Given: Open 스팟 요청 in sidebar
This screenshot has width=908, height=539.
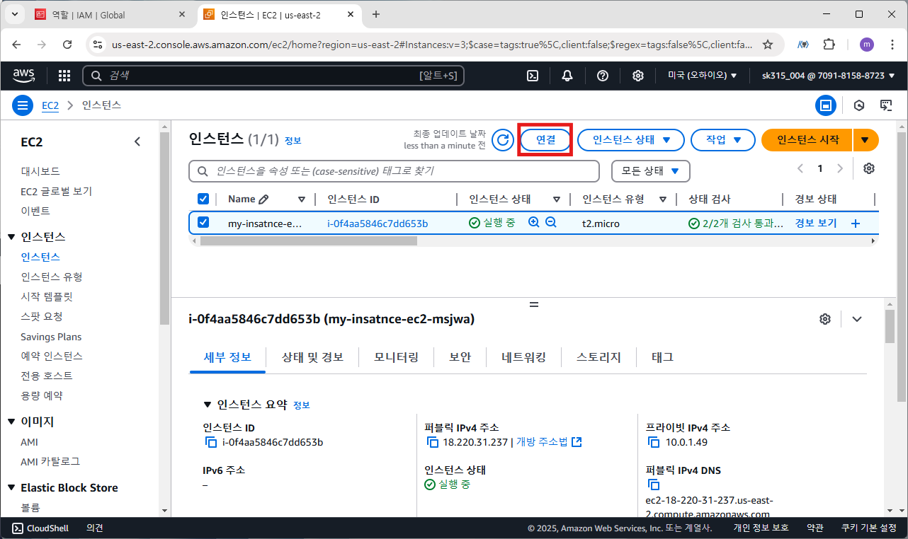Looking at the screenshot, I should (42, 316).
